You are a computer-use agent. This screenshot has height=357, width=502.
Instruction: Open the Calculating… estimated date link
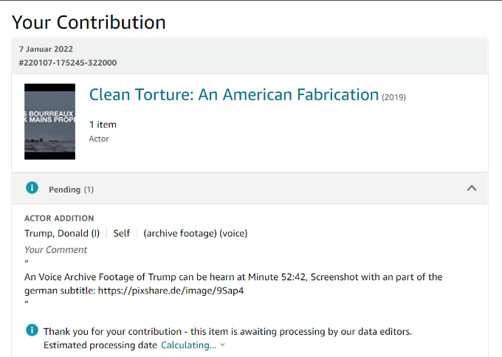(188, 345)
